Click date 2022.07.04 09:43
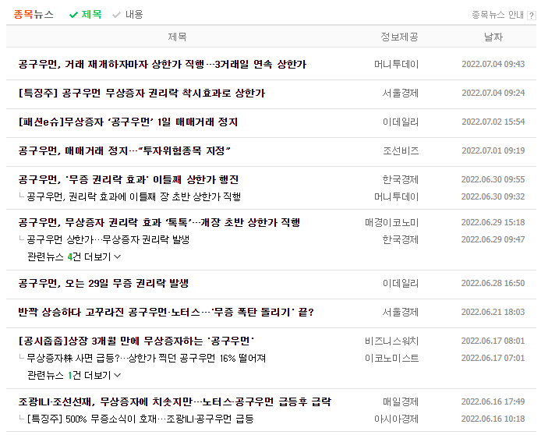Image resolution: width=541 pixels, height=435 pixels. pyautogui.click(x=493, y=64)
